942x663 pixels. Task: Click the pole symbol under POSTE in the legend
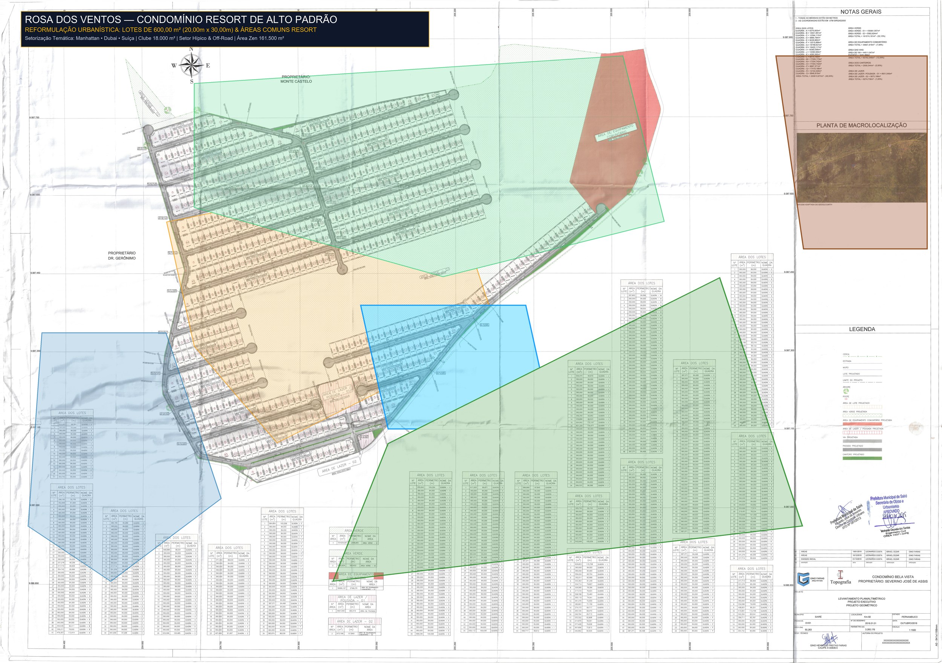[846, 399]
